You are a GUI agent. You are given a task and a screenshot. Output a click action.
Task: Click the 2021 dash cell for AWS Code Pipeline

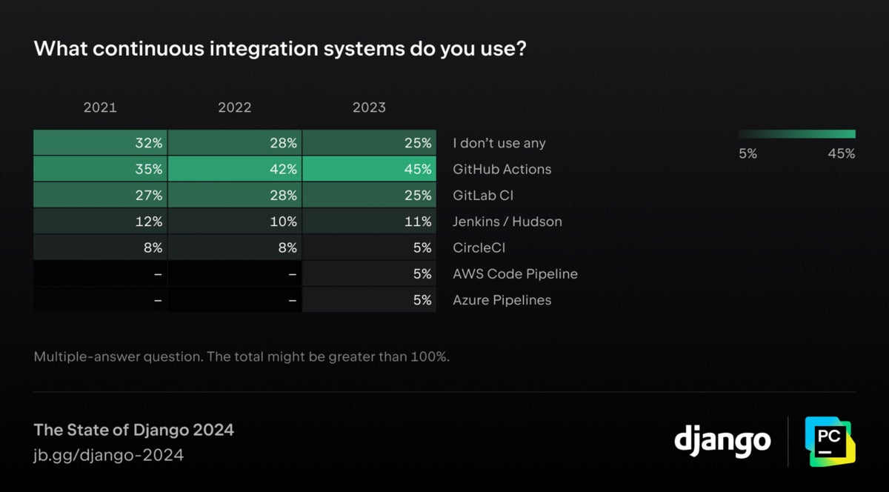[100, 274]
